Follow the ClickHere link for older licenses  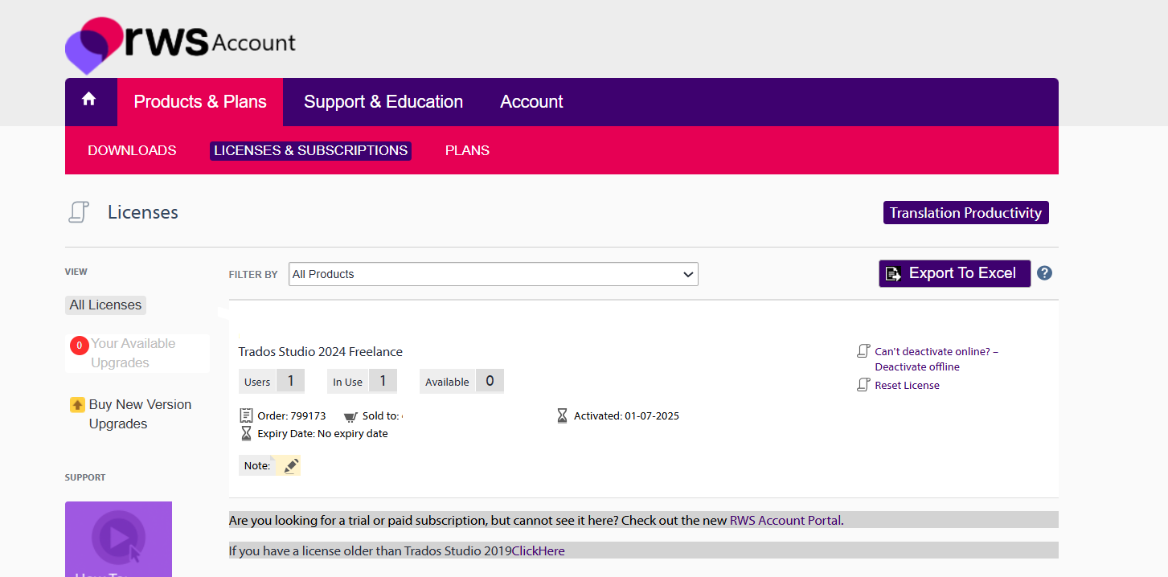539,550
